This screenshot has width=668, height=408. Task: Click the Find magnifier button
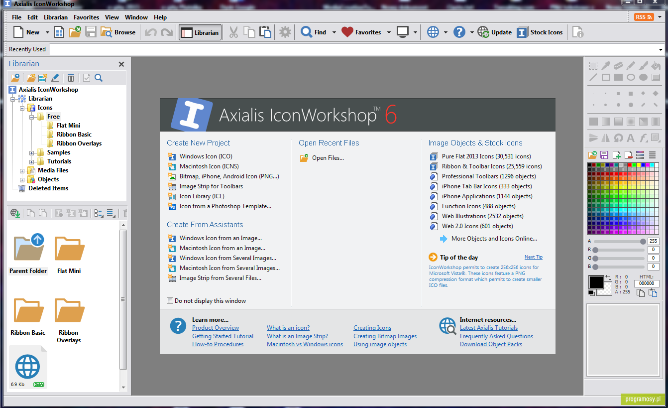point(314,32)
